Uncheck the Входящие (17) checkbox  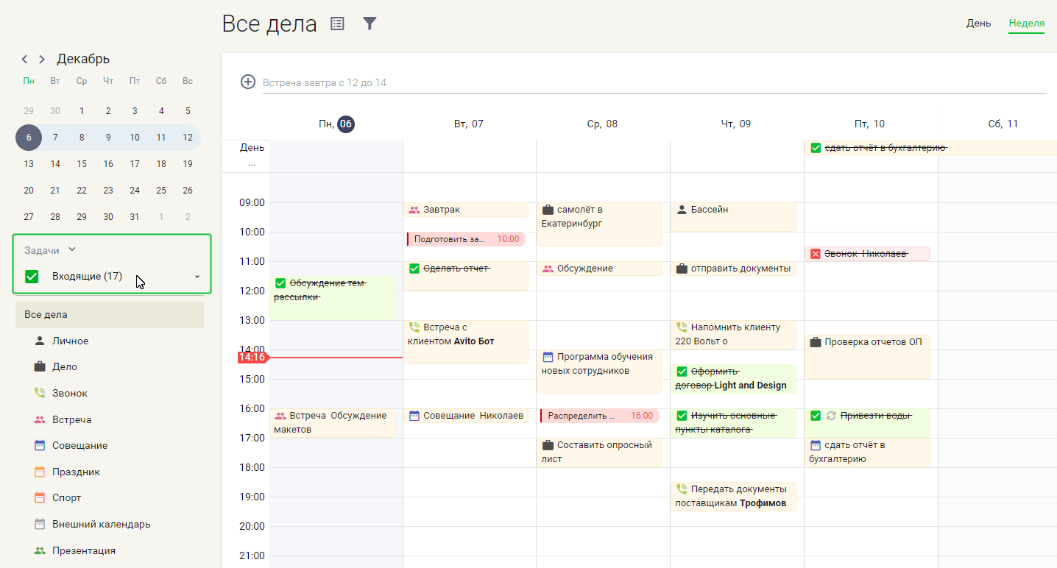[x=32, y=277]
